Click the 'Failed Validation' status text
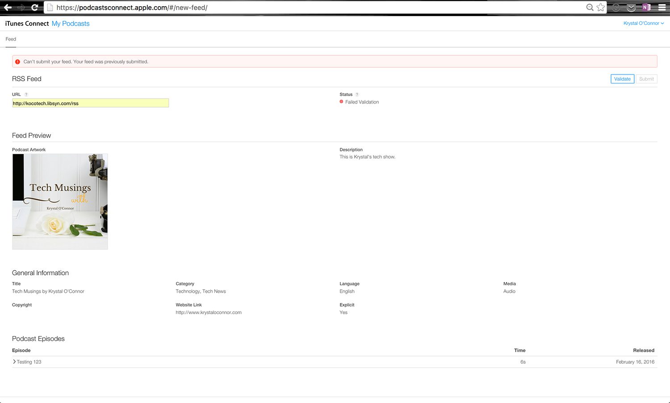This screenshot has height=403, width=670. click(x=362, y=102)
